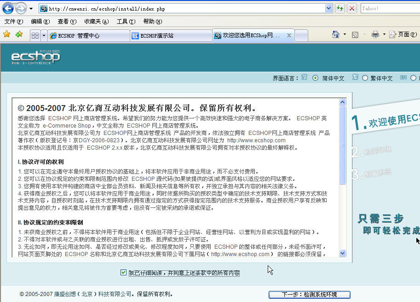Focus the Yahoo! search box
This screenshot has width=420, height=302.
tap(390, 9)
